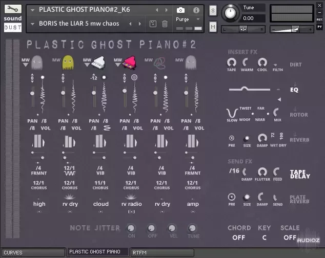This screenshot has height=258, width=325.
Task: Toggle the M mute button
Action: coord(213,27)
